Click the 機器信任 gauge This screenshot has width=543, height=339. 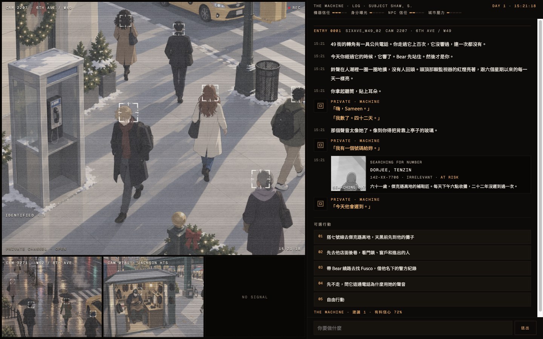click(x=330, y=13)
